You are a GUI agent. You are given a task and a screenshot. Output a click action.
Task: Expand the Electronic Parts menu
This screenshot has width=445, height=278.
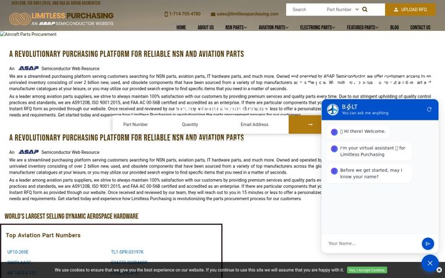pyautogui.click(x=317, y=27)
